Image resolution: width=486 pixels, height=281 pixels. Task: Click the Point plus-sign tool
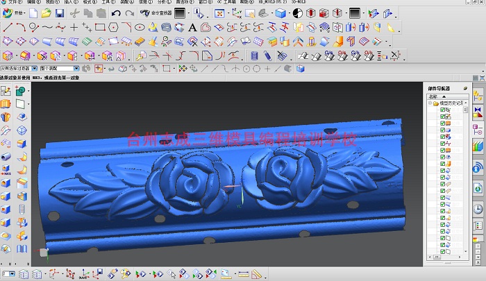74,28
